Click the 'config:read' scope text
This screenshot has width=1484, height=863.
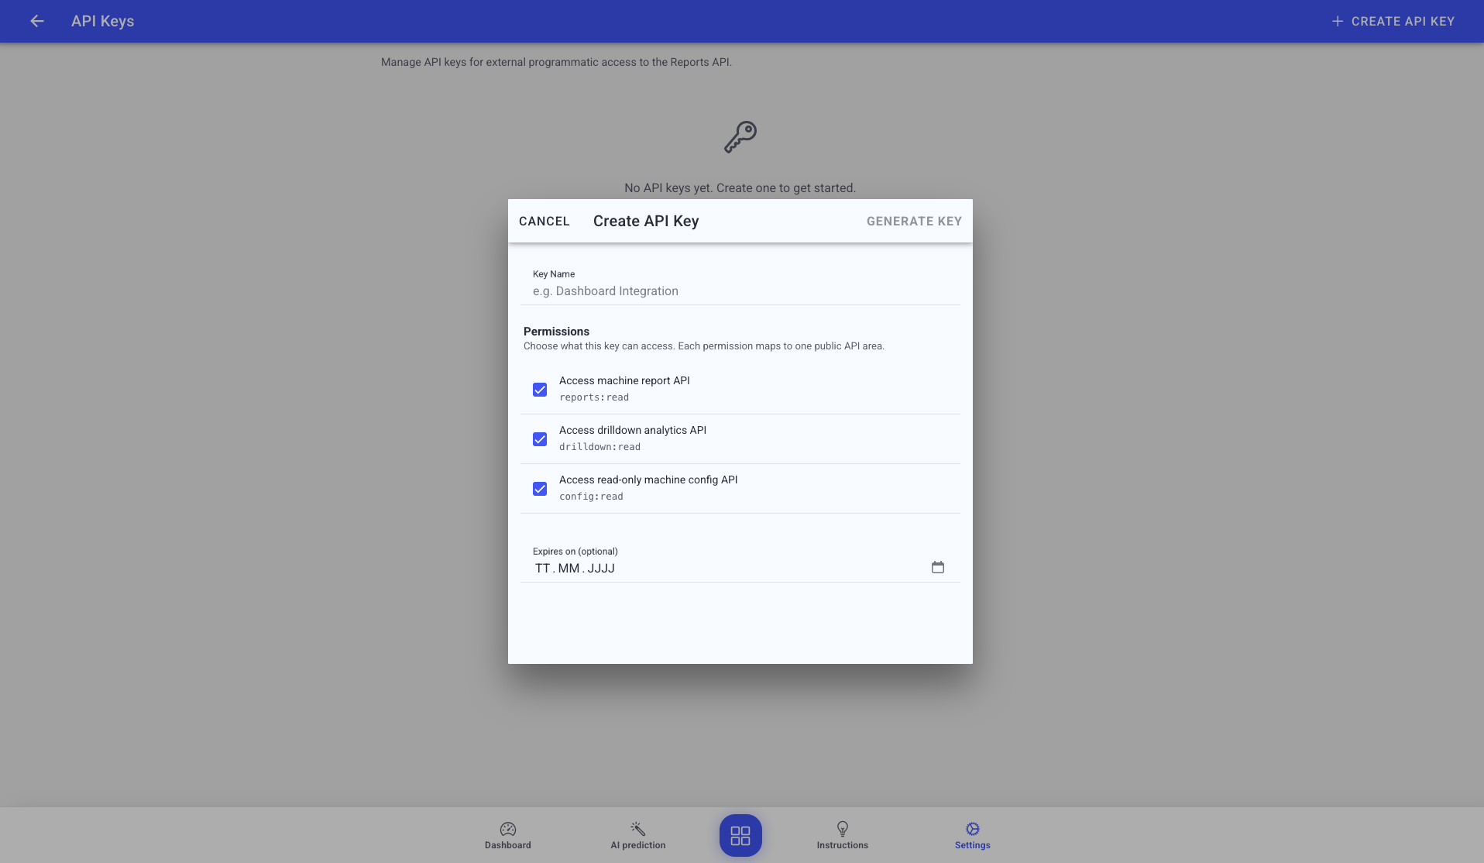tap(591, 497)
